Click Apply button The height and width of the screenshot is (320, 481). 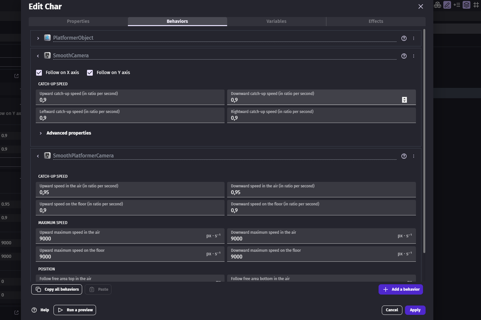point(415,310)
